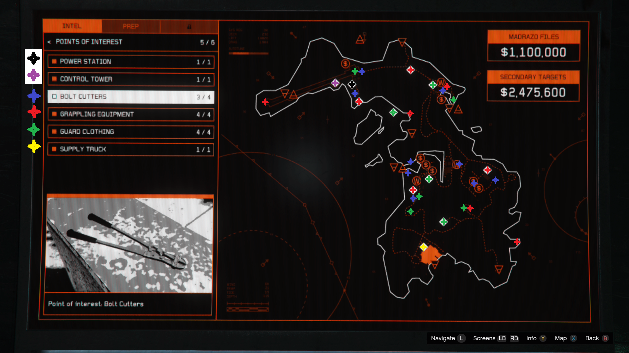Click the lone green marker north of the compound
Image resolution: width=629 pixels, height=353 pixels.
coord(444,222)
